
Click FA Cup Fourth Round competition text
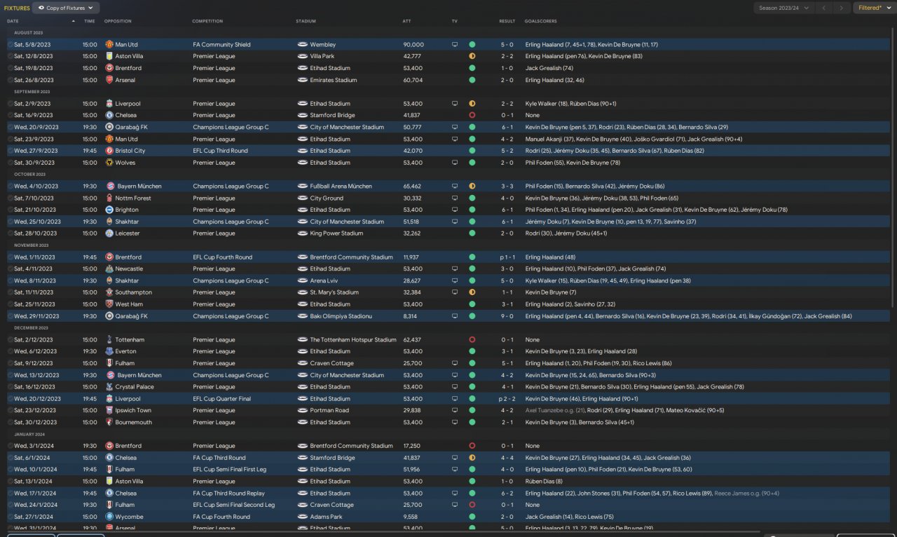(x=221, y=517)
